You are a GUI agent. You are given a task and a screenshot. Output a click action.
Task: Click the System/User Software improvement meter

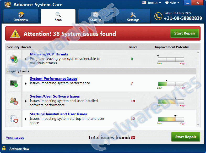(x=171, y=101)
